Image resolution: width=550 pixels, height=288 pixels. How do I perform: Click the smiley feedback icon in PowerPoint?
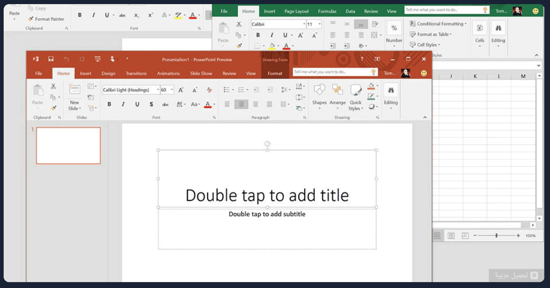pos(424,73)
